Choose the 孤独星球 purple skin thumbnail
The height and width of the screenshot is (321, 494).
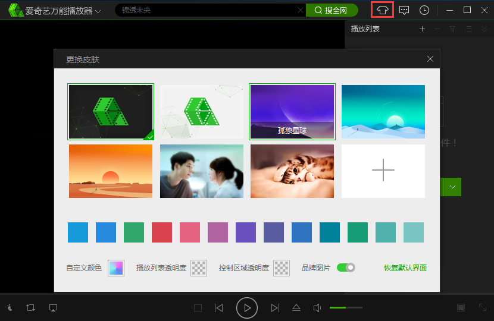pyautogui.click(x=292, y=112)
